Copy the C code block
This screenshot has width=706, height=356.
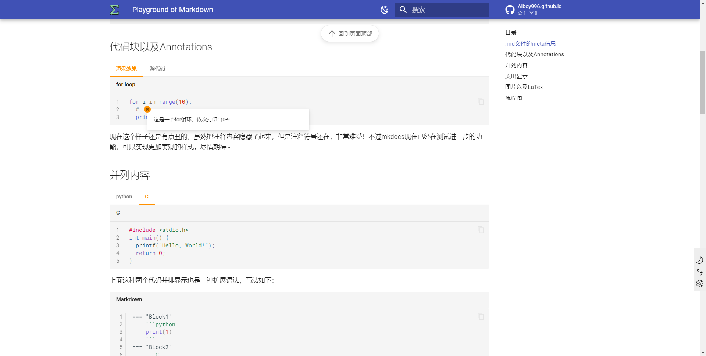pyautogui.click(x=481, y=230)
